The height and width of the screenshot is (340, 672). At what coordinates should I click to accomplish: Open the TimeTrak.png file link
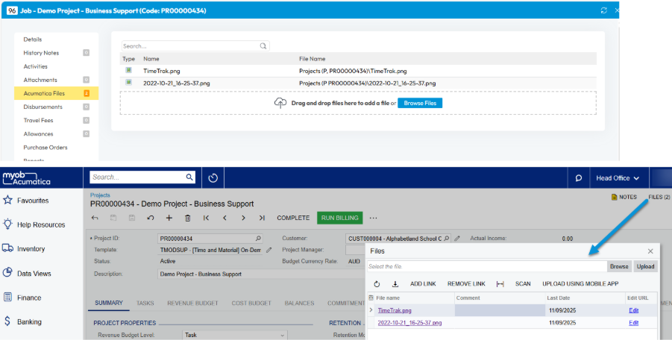pos(395,310)
